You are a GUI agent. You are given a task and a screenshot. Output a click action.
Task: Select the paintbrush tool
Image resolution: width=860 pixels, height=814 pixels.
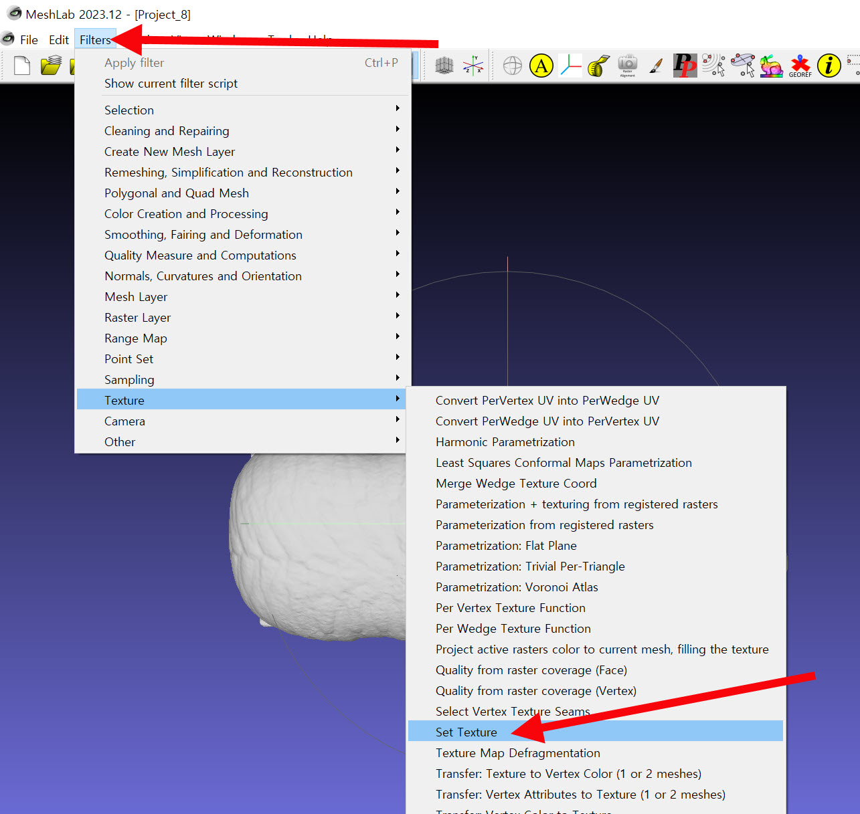tap(657, 66)
